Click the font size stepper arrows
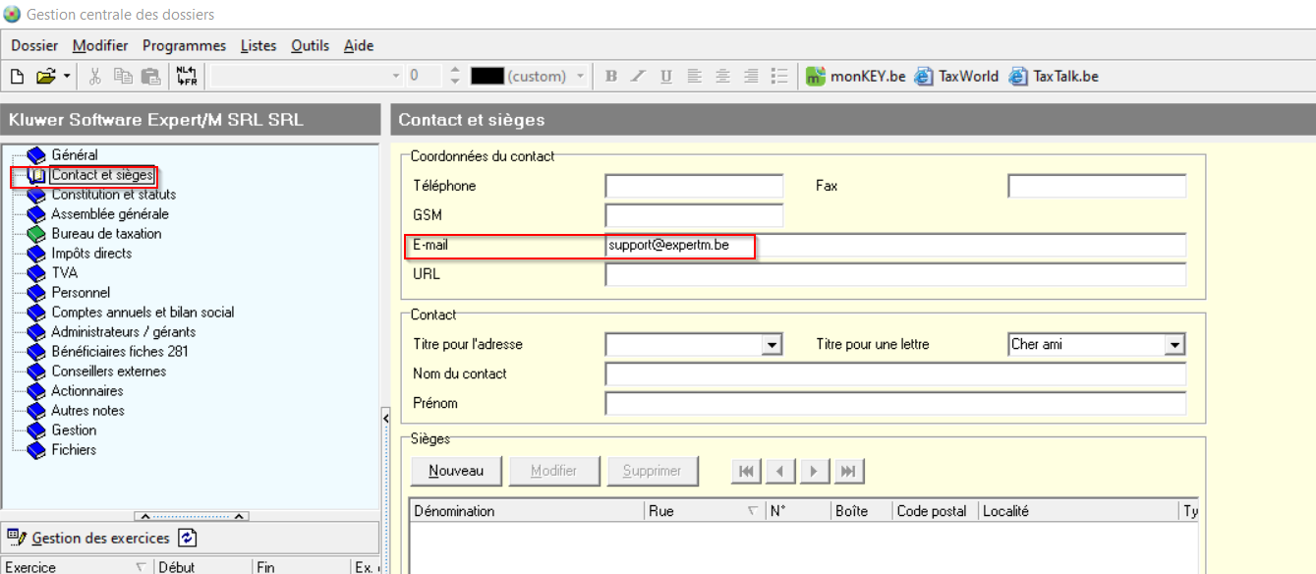This screenshot has height=574, width=1316. (x=454, y=76)
